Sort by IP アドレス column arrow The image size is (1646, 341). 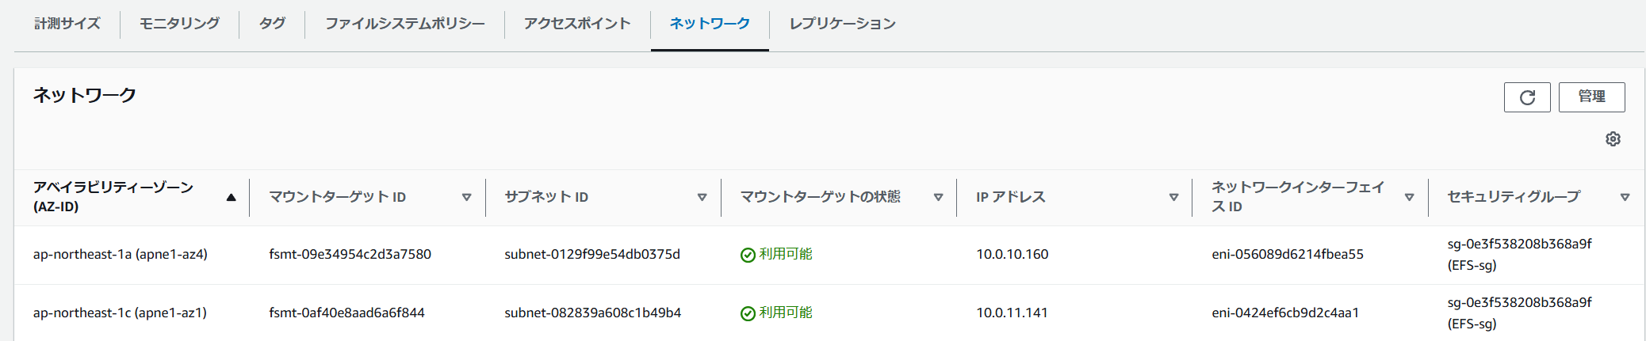(x=1173, y=198)
